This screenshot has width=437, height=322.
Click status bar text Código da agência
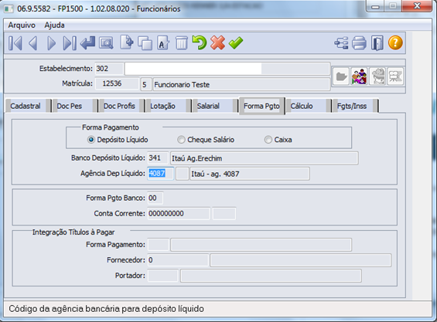click(107, 309)
